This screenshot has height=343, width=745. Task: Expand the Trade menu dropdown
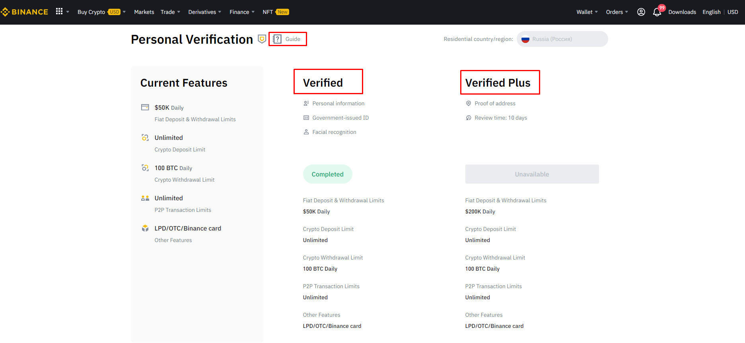coord(179,12)
